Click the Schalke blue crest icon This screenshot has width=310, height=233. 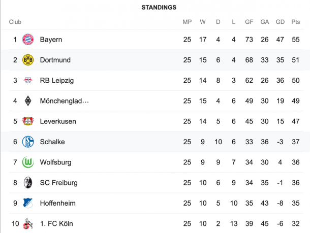(28, 142)
